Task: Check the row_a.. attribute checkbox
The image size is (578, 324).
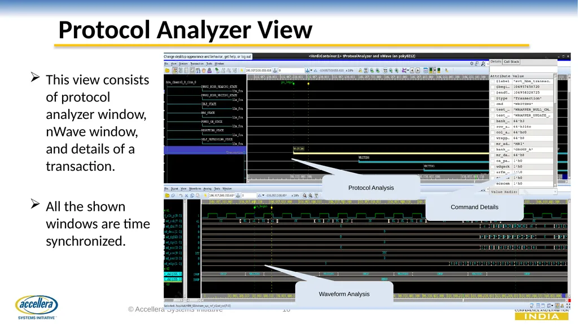Action: coord(493,127)
